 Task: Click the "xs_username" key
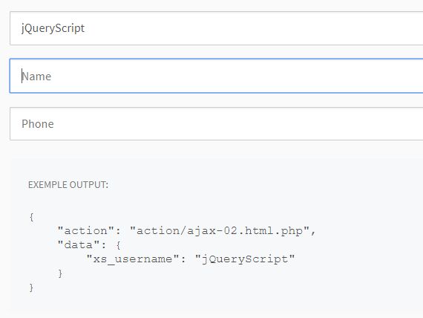pyautogui.click(x=133, y=259)
